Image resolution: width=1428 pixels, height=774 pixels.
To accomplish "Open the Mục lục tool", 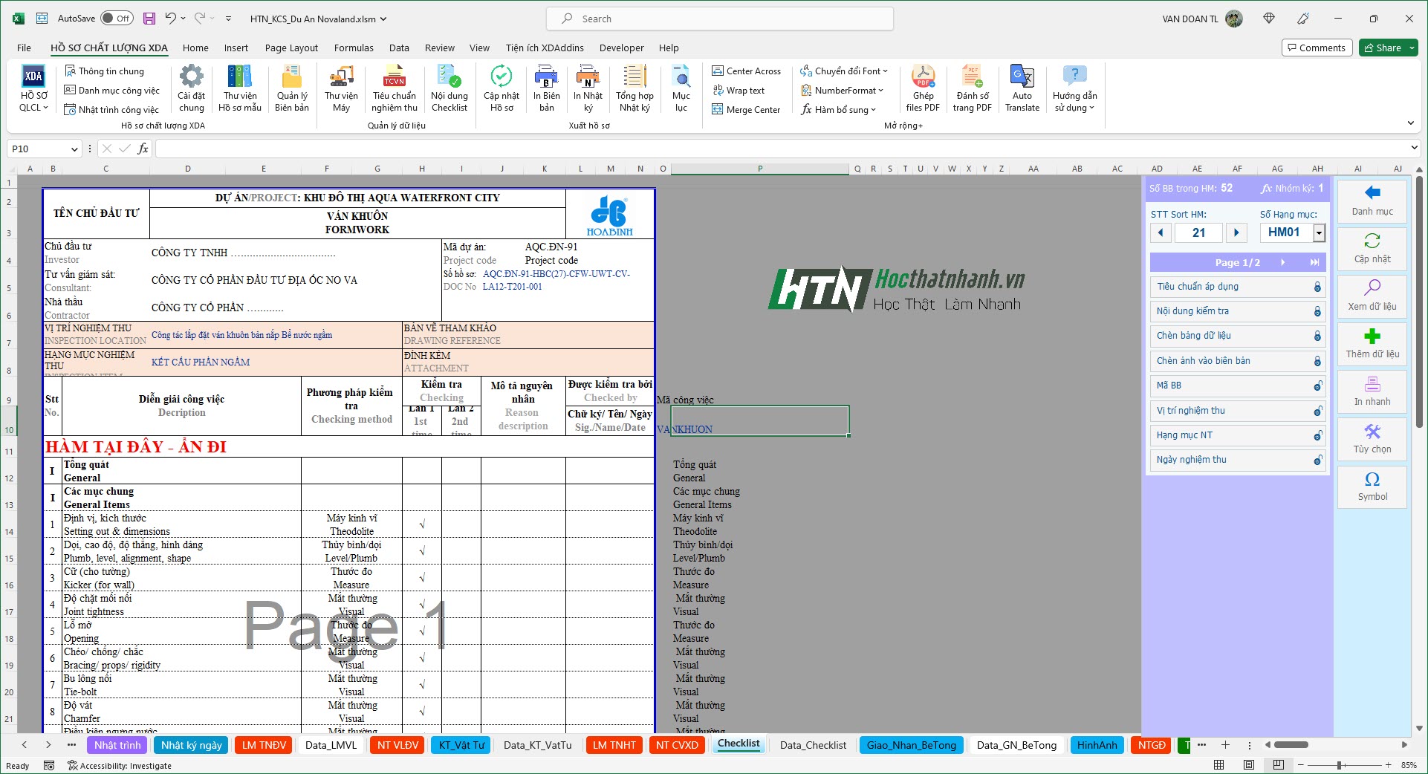I will 681,88.
